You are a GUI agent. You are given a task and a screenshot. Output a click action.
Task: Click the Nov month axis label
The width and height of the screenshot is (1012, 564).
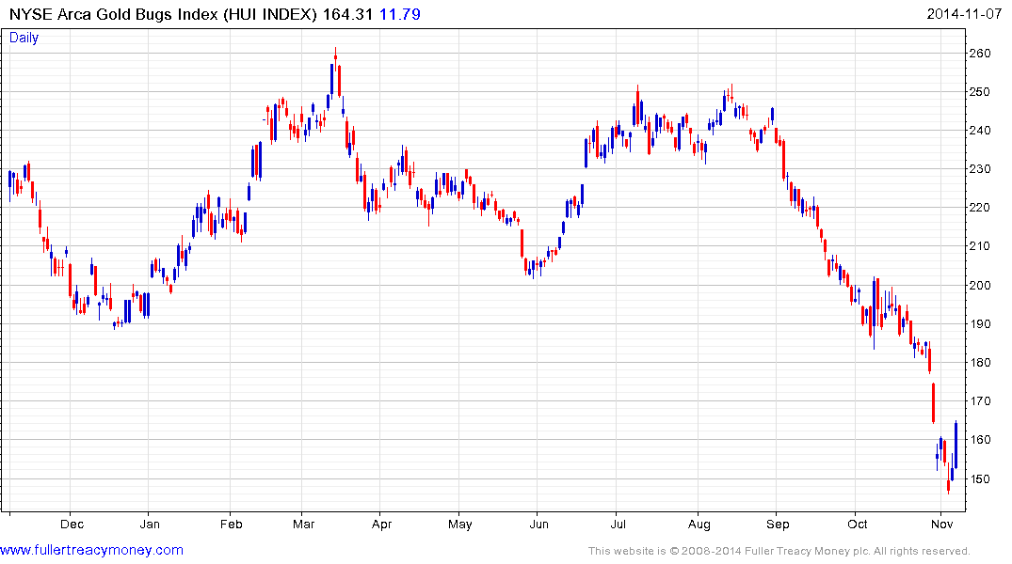(x=941, y=524)
